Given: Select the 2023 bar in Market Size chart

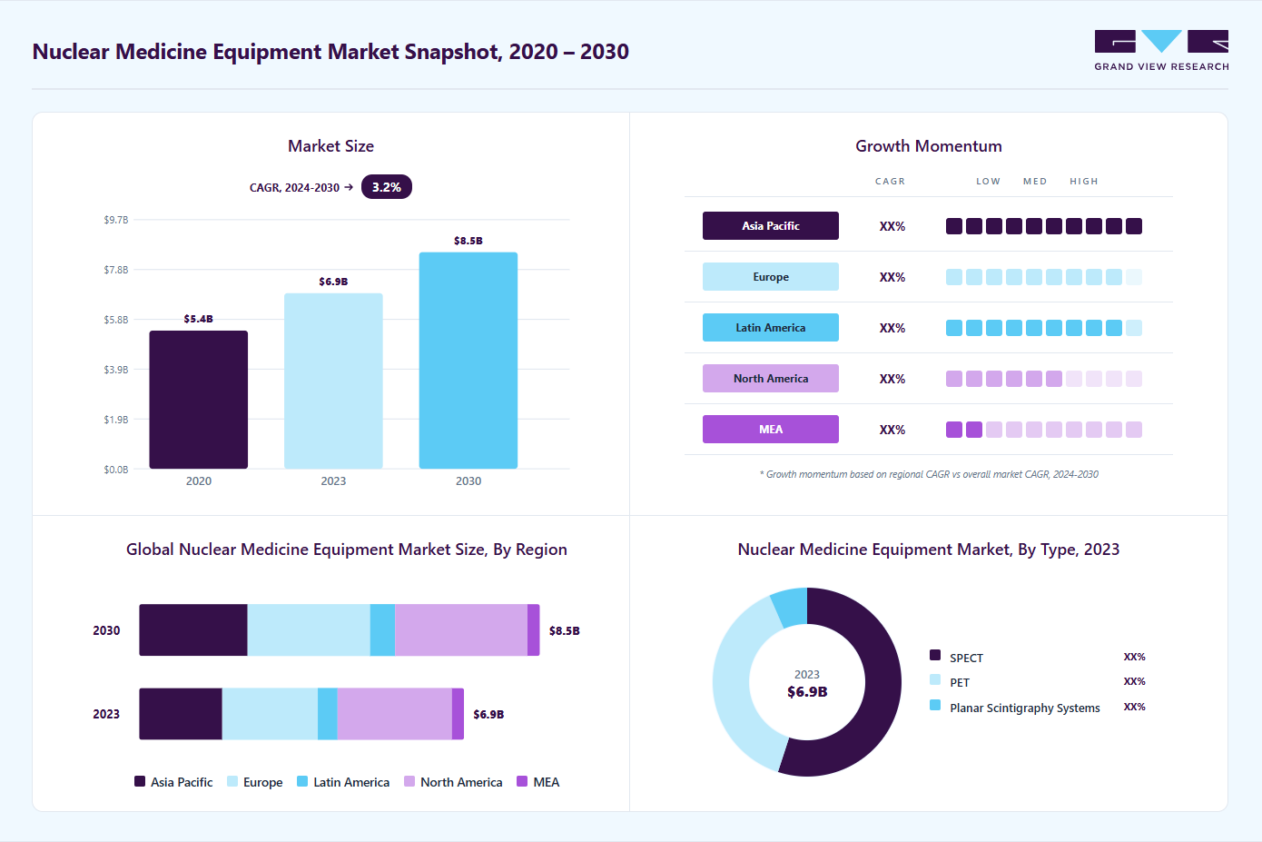Looking at the screenshot, I should (x=333, y=381).
